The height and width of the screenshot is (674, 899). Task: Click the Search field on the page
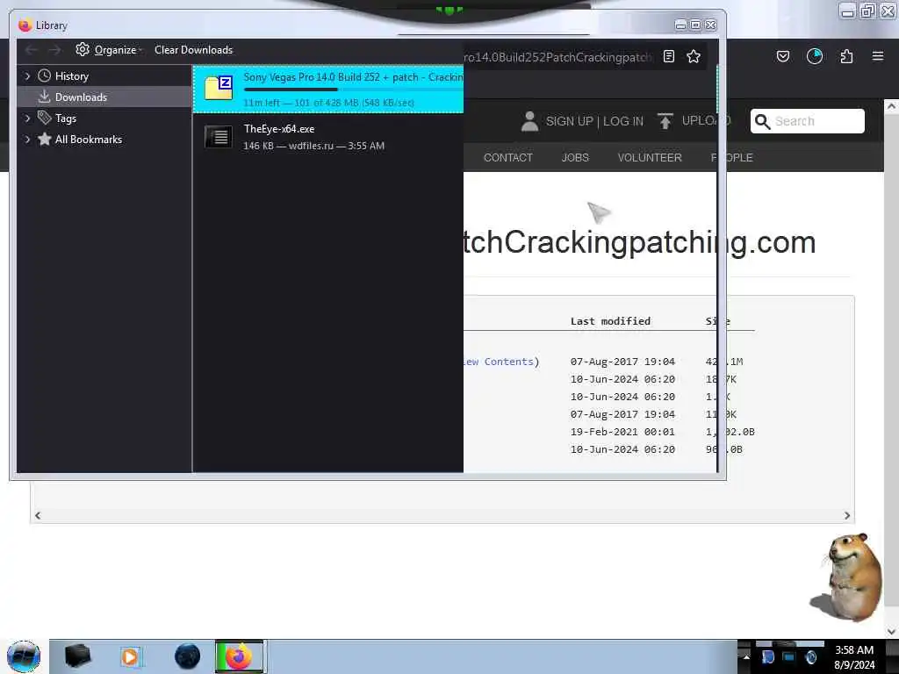pos(808,121)
